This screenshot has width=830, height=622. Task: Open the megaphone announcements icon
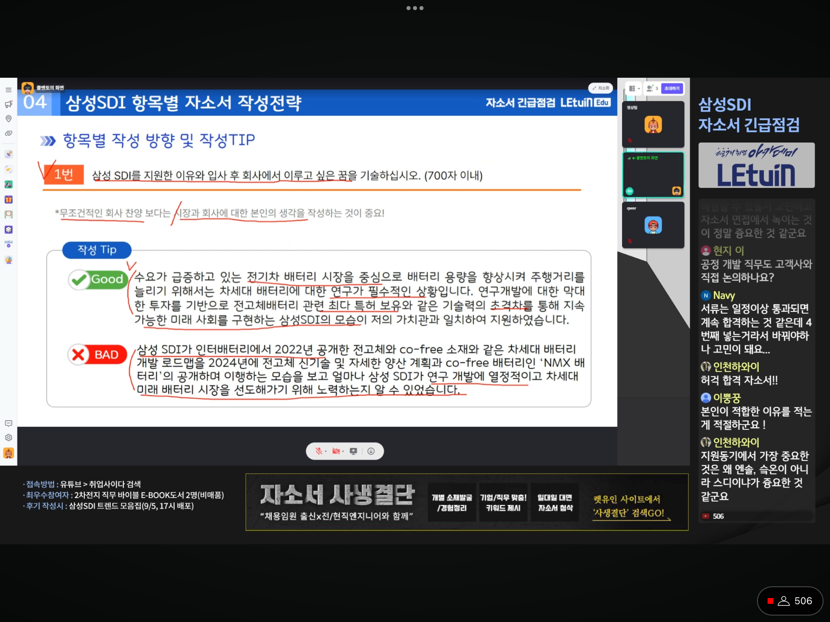click(x=9, y=104)
